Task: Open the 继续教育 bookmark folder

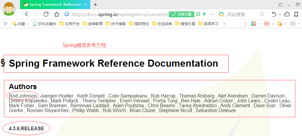Action: (93, 24)
